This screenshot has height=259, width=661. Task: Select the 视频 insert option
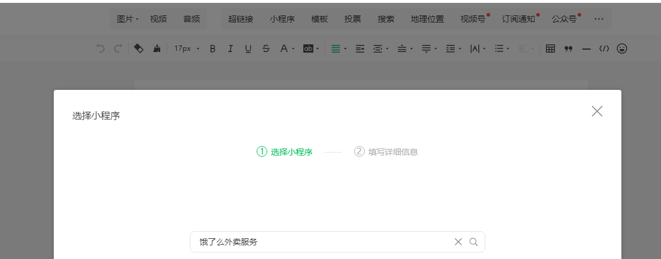coord(158,19)
